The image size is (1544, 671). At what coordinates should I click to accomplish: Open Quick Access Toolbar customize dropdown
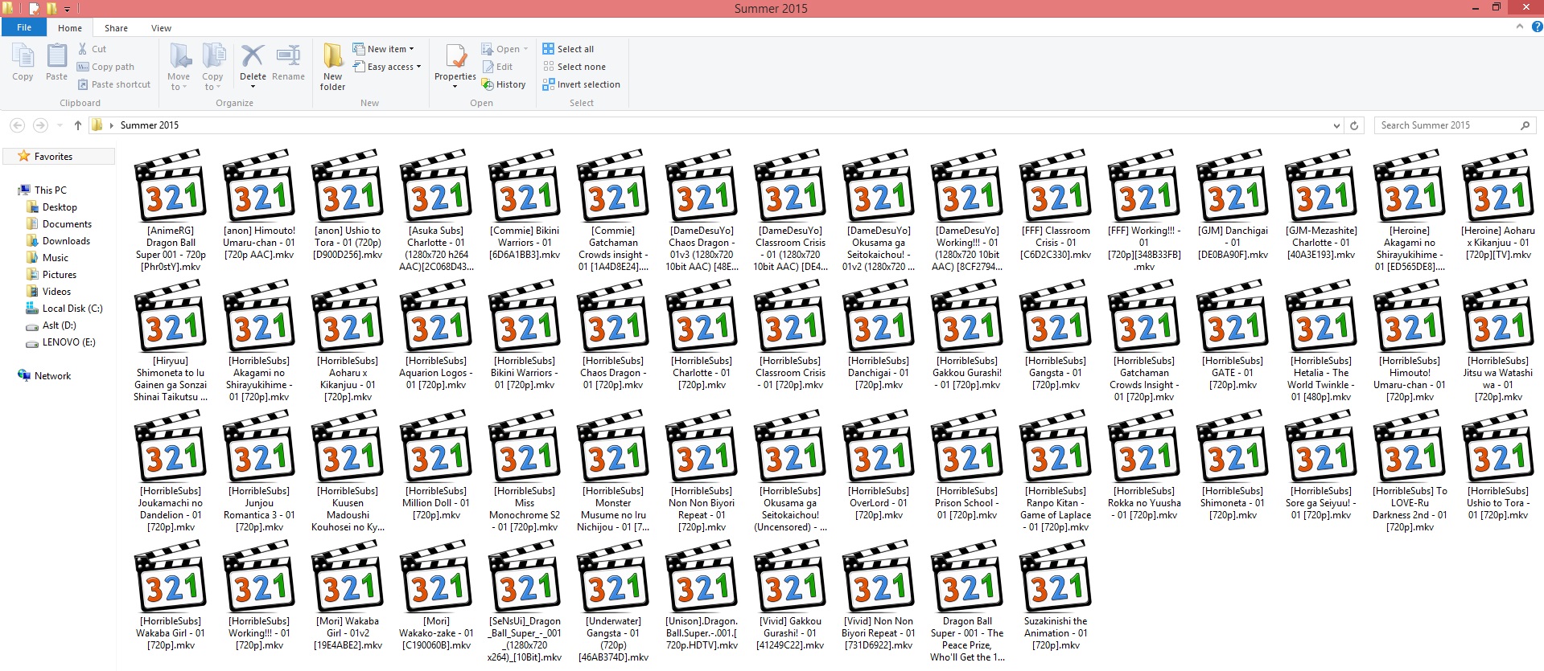(68, 9)
